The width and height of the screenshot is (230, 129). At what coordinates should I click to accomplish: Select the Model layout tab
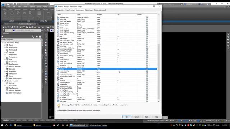pyautogui.click(x=6, y=120)
